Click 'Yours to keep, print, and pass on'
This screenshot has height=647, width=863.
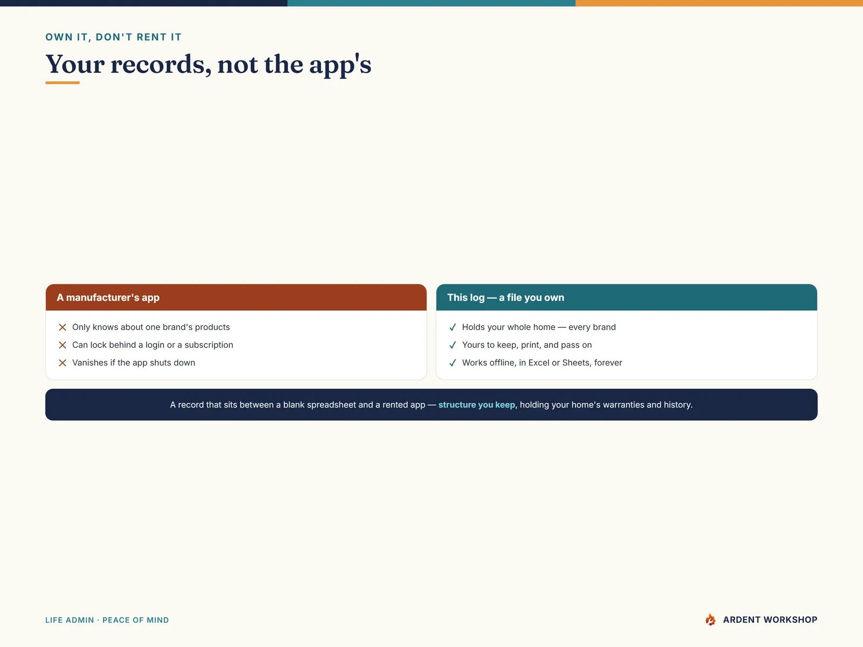[527, 345]
